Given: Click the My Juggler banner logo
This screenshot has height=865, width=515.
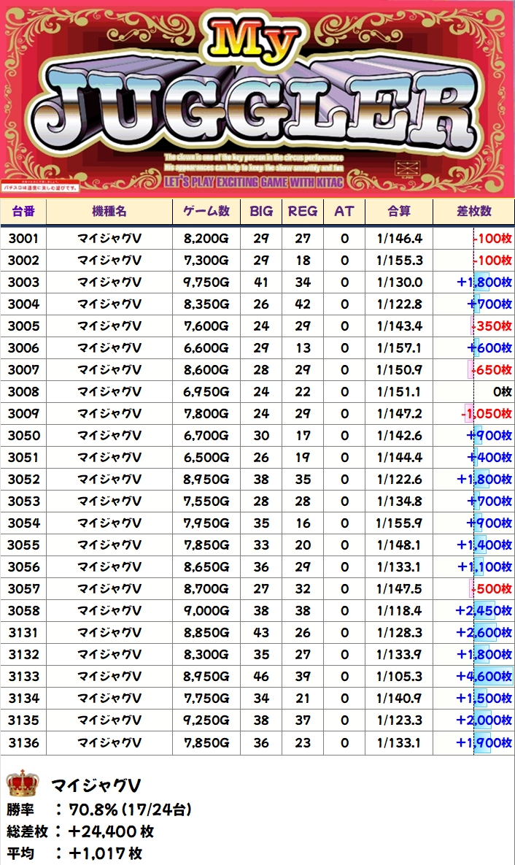Looking at the screenshot, I should [x=257, y=99].
